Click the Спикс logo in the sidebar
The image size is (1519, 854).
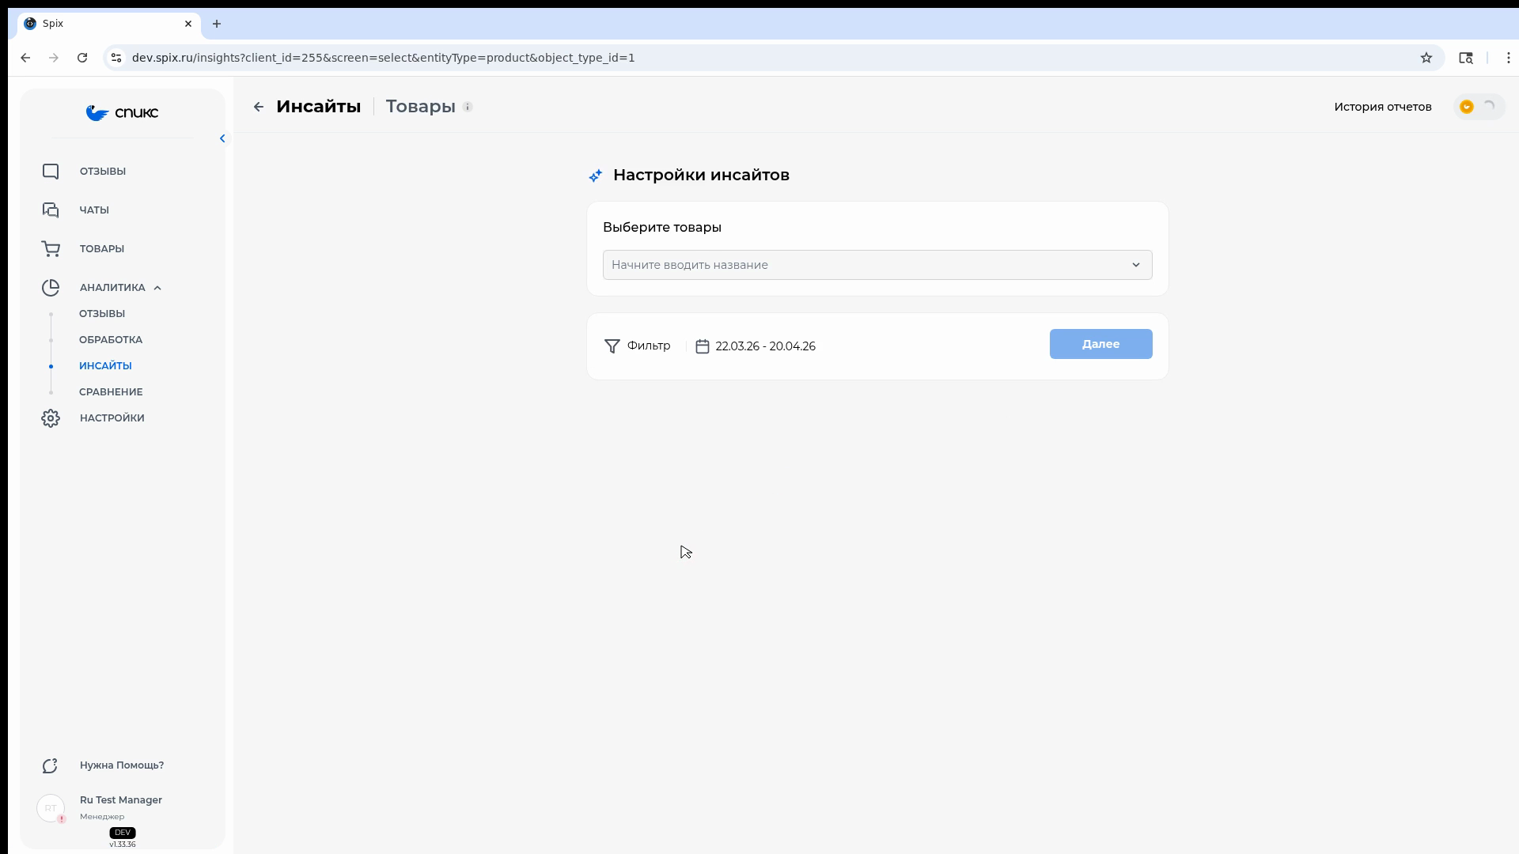[x=122, y=113]
